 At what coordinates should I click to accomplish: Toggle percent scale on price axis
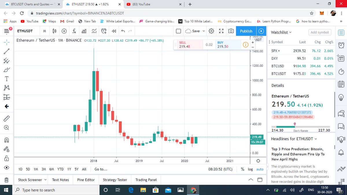(x=242, y=169)
